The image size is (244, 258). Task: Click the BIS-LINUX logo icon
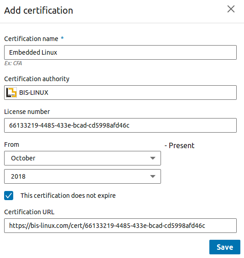pos(11,93)
